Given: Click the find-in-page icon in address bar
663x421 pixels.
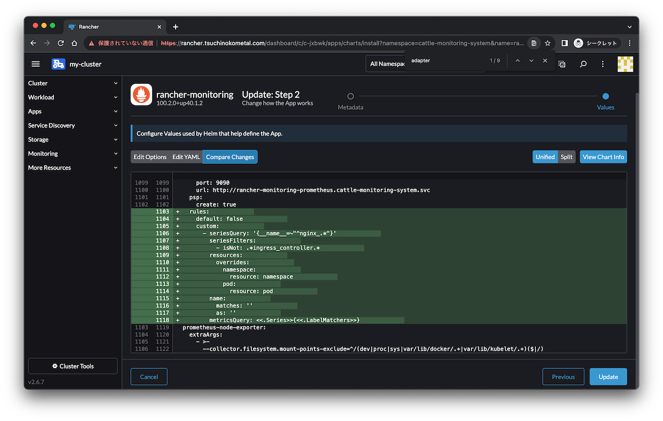Looking at the screenshot, I should [x=533, y=43].
